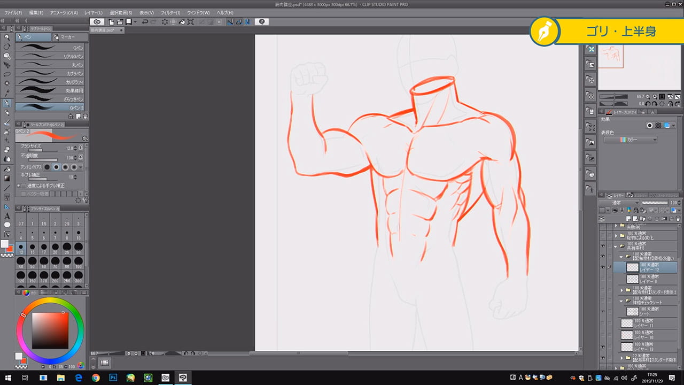684x385 pixels.
Task: Click the Scale/rotate transform icon
Action: pyautogui.click(x=191, y=22)
